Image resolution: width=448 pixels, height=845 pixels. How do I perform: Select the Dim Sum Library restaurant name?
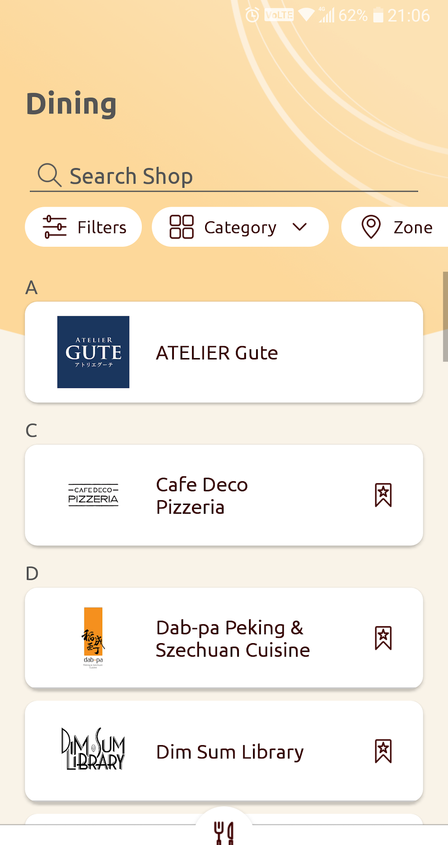click(230, 752)
